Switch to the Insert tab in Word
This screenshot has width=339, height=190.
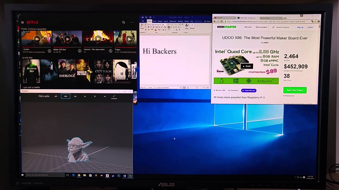coord(155,21)
